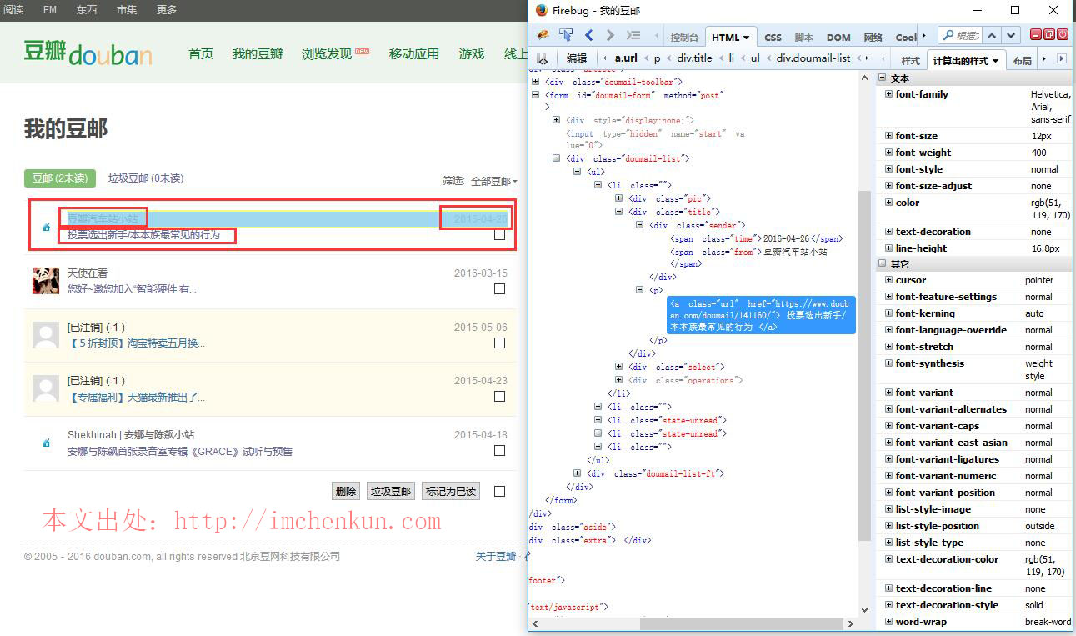The height and width of the screenshot is (636, 1076).
Task: Open the DOM tab in Firebug
Action: click(838, 38)
